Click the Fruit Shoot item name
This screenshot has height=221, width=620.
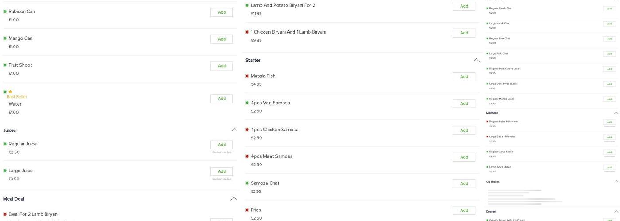(20, 65)
